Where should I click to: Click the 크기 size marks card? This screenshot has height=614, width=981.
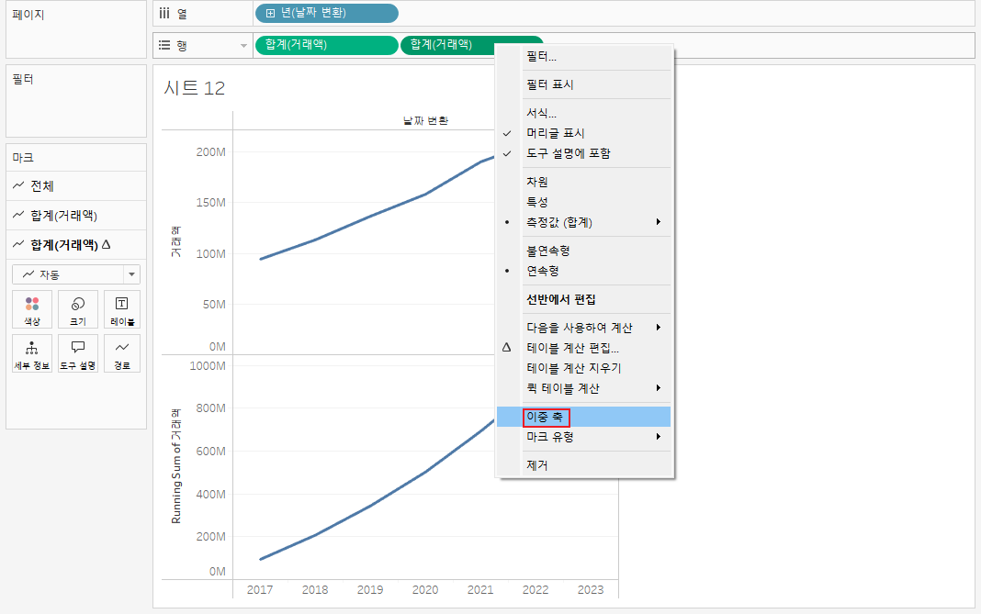77,309
